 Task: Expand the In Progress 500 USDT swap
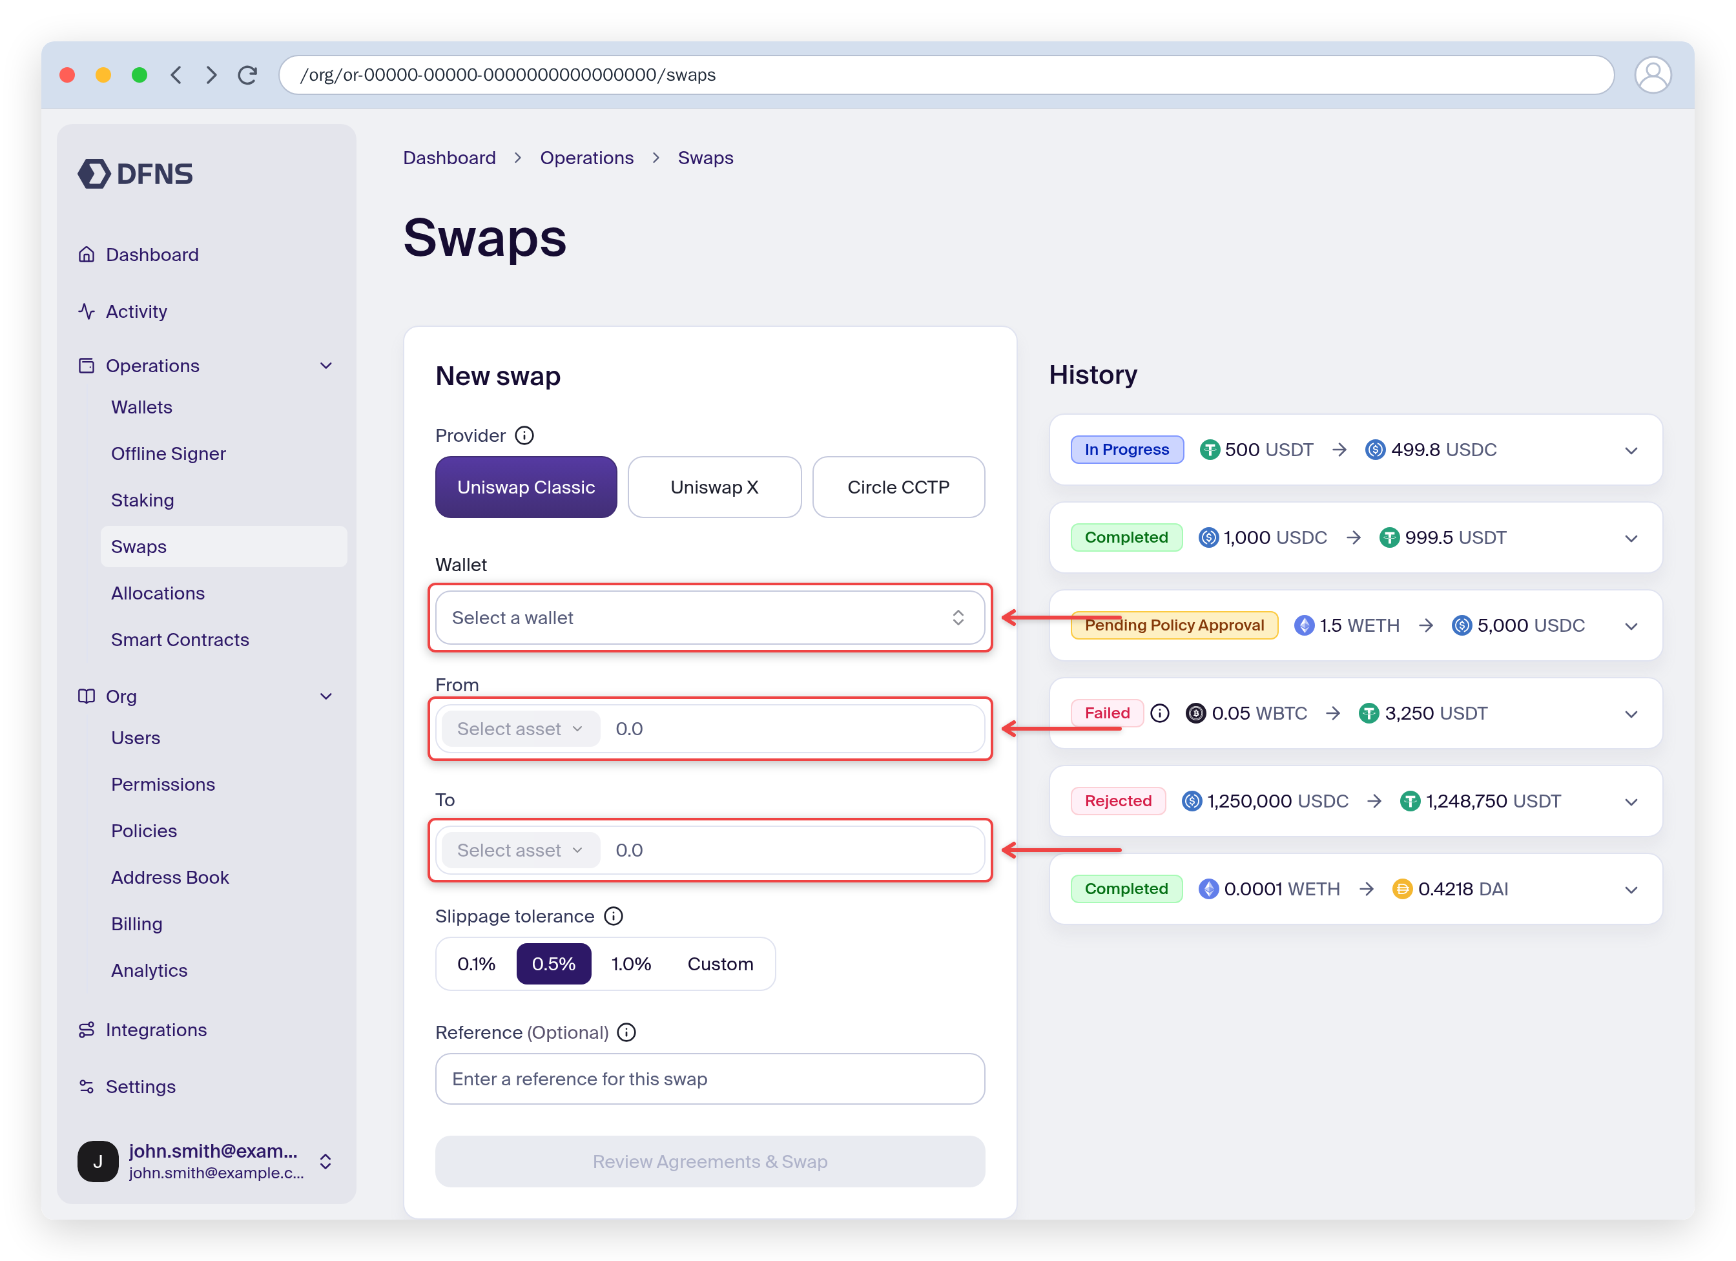coord(1631,450)
